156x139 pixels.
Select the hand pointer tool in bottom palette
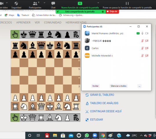point(15,118)
